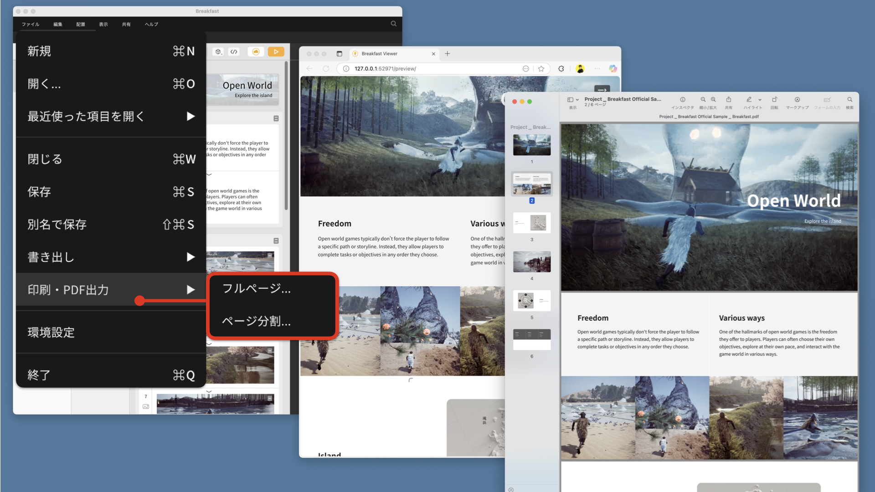Open the browser more options ellipsis

(597, 68)
